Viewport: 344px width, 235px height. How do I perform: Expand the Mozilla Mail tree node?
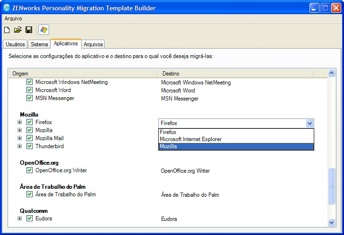pyautogui.click(x=20, y=138)
